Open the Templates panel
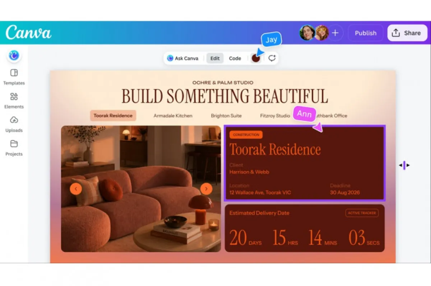 14,77
